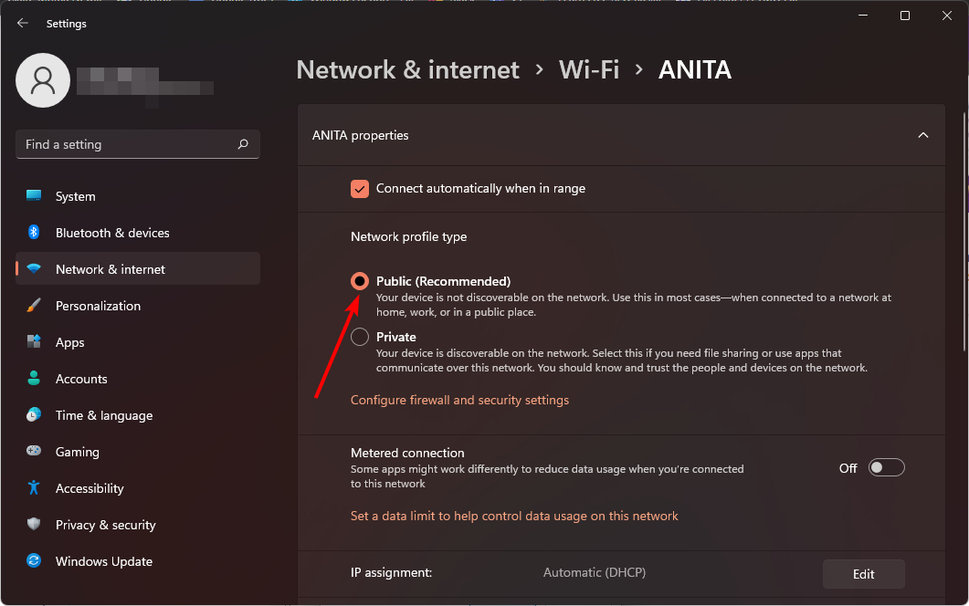Click Edit button for IP assignment
The image size is (969, 606).
click(x=863, y=574)
